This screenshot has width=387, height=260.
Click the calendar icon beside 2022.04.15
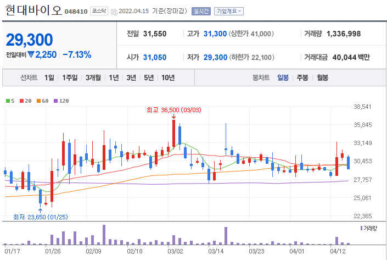pos(114,12)
